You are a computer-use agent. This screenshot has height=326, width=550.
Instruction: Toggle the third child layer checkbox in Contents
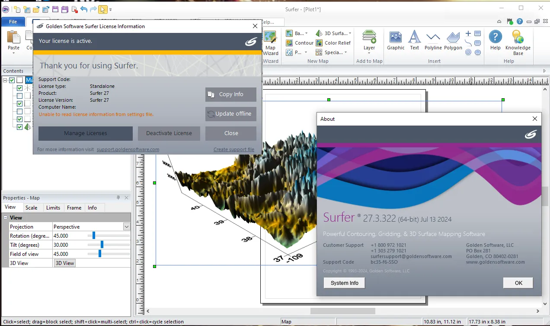point(19,103)
